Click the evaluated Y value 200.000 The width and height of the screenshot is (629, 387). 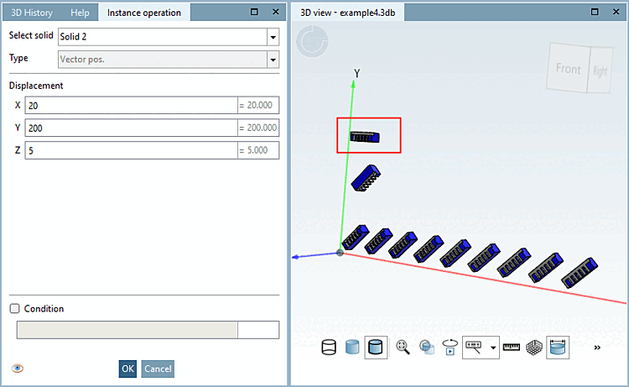point(258,128)
